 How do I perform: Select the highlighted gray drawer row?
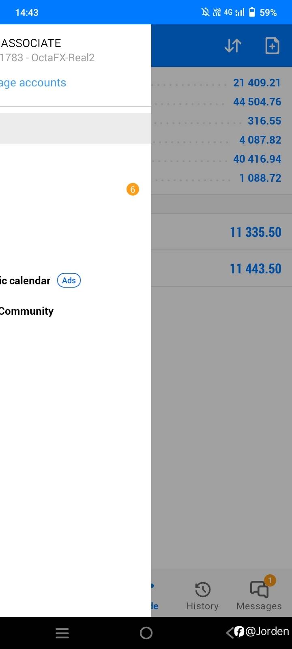tap(75, 128)
